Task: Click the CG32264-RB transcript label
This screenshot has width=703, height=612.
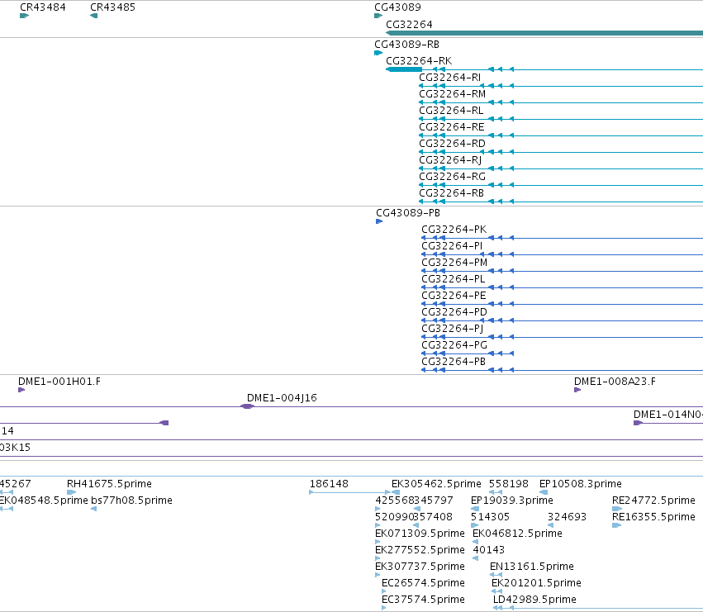Action: (452, 193)
